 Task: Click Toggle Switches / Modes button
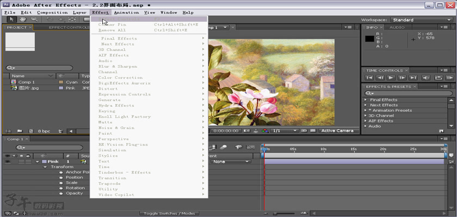pos(169,214)
